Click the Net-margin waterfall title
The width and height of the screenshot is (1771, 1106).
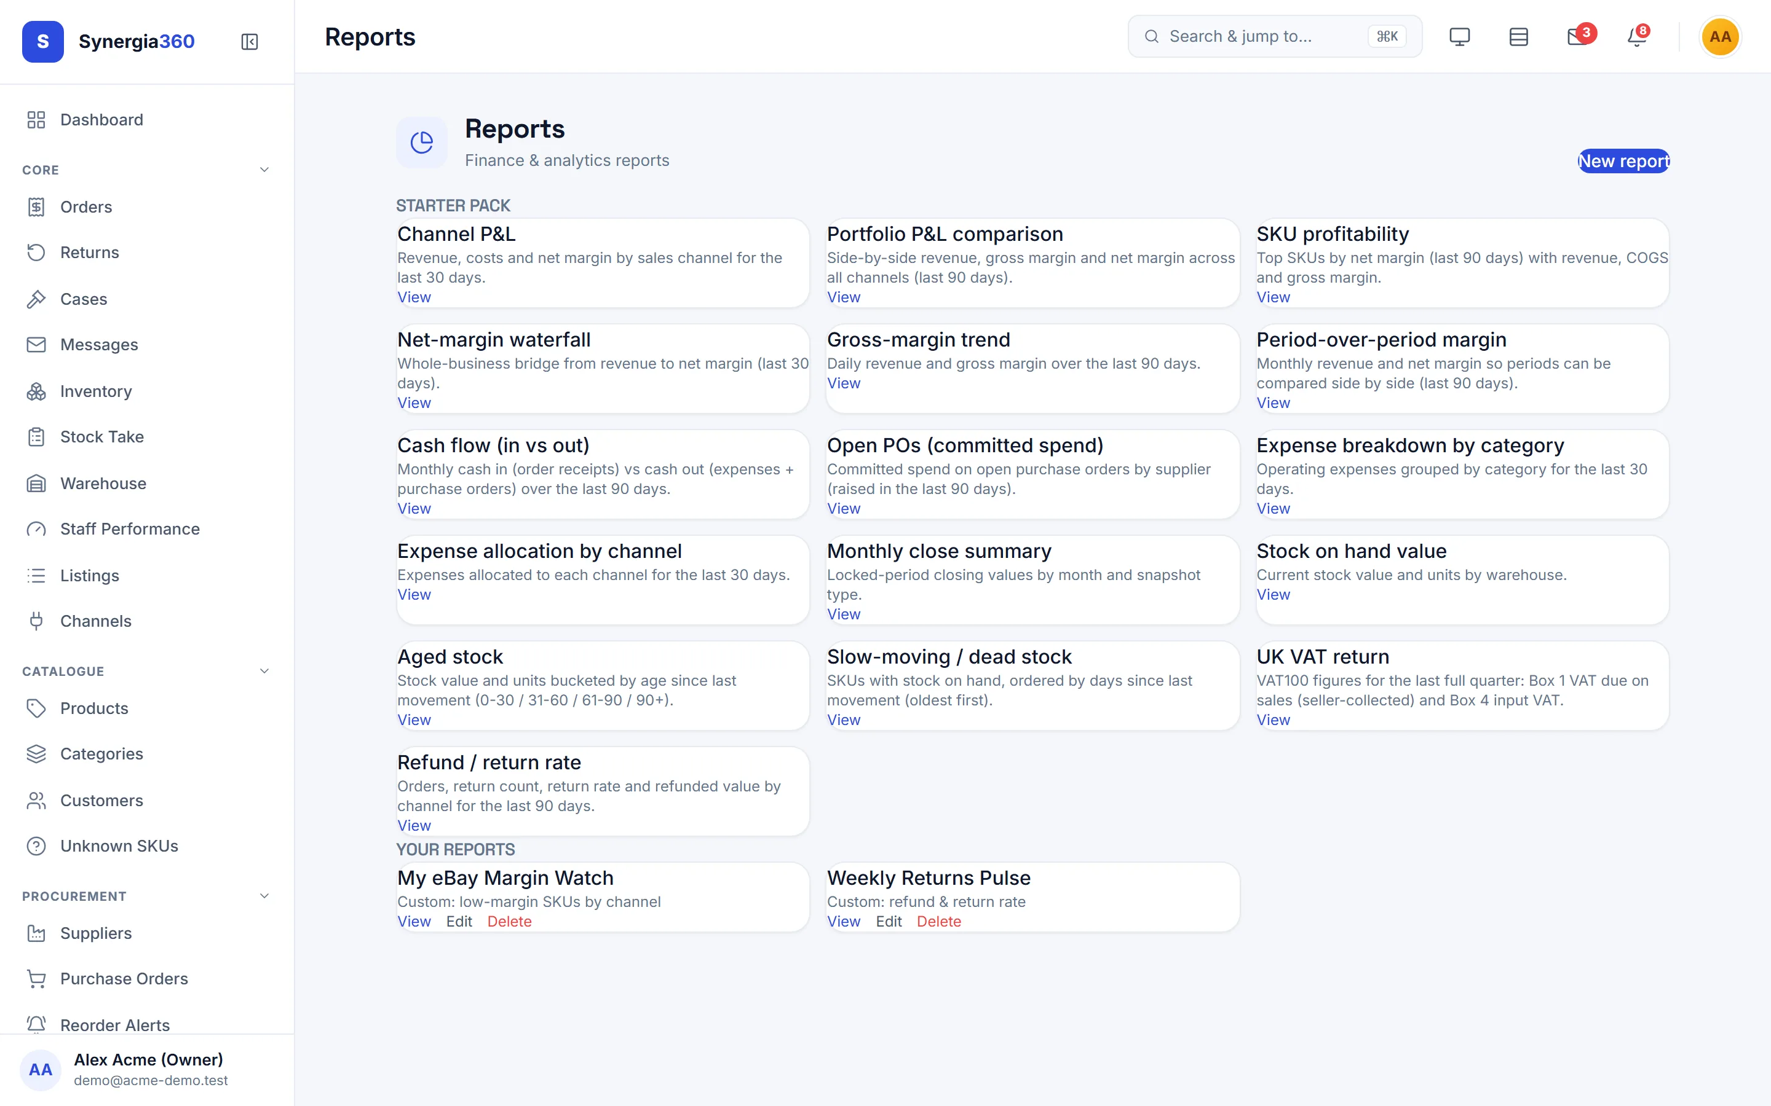[494, 339]
